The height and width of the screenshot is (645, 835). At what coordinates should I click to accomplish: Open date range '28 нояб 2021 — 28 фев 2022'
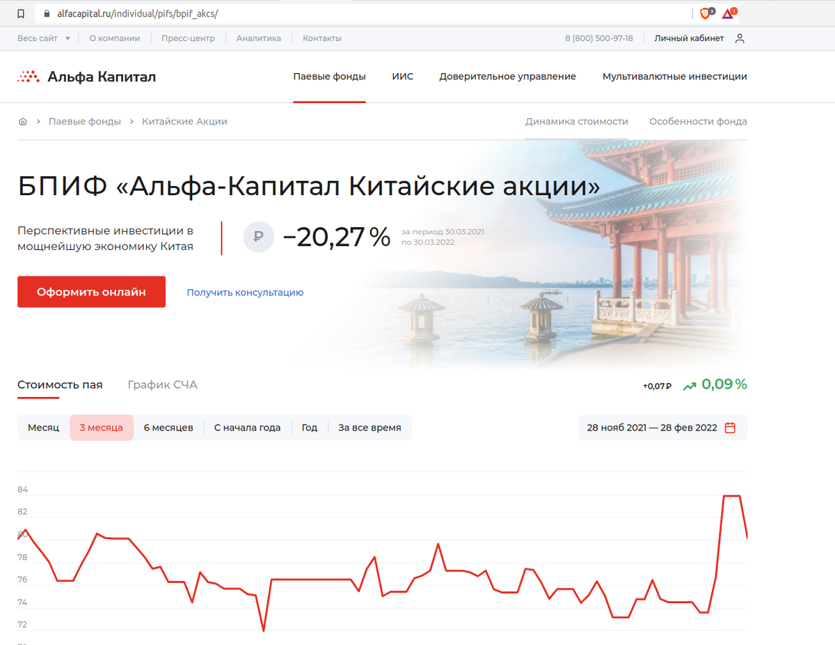click(x=662, y=428)
